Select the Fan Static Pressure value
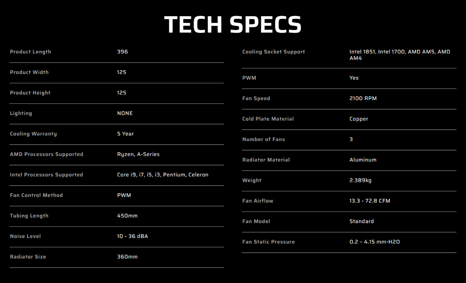Image resolution: width=466 pixels, height=283 pixels. (x=374, y=242)
